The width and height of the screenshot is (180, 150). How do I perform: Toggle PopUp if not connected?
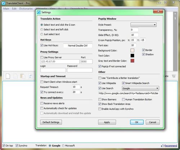coord(100,66)
